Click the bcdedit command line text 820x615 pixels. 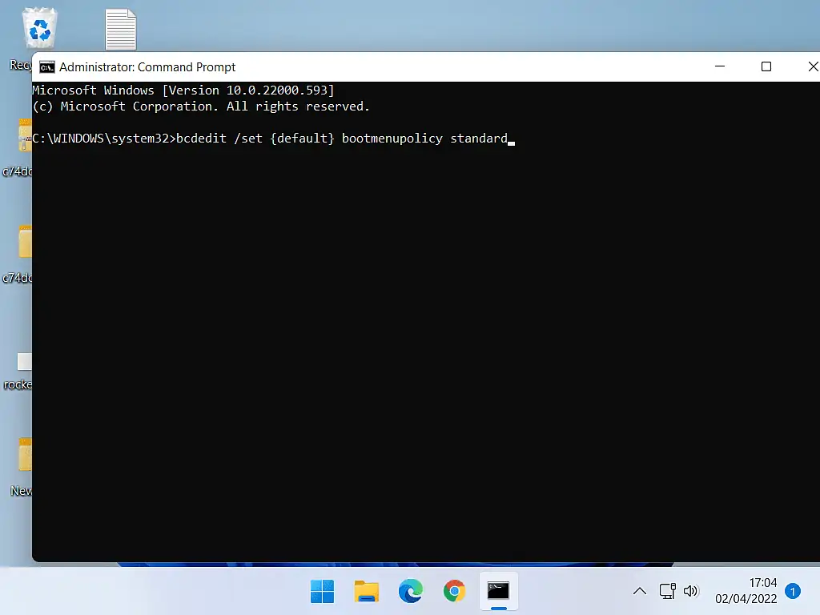pos(342,139)
